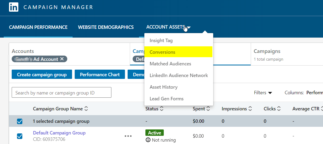
Task: Switch to Website Demographics tab
Action: point(106,27)
